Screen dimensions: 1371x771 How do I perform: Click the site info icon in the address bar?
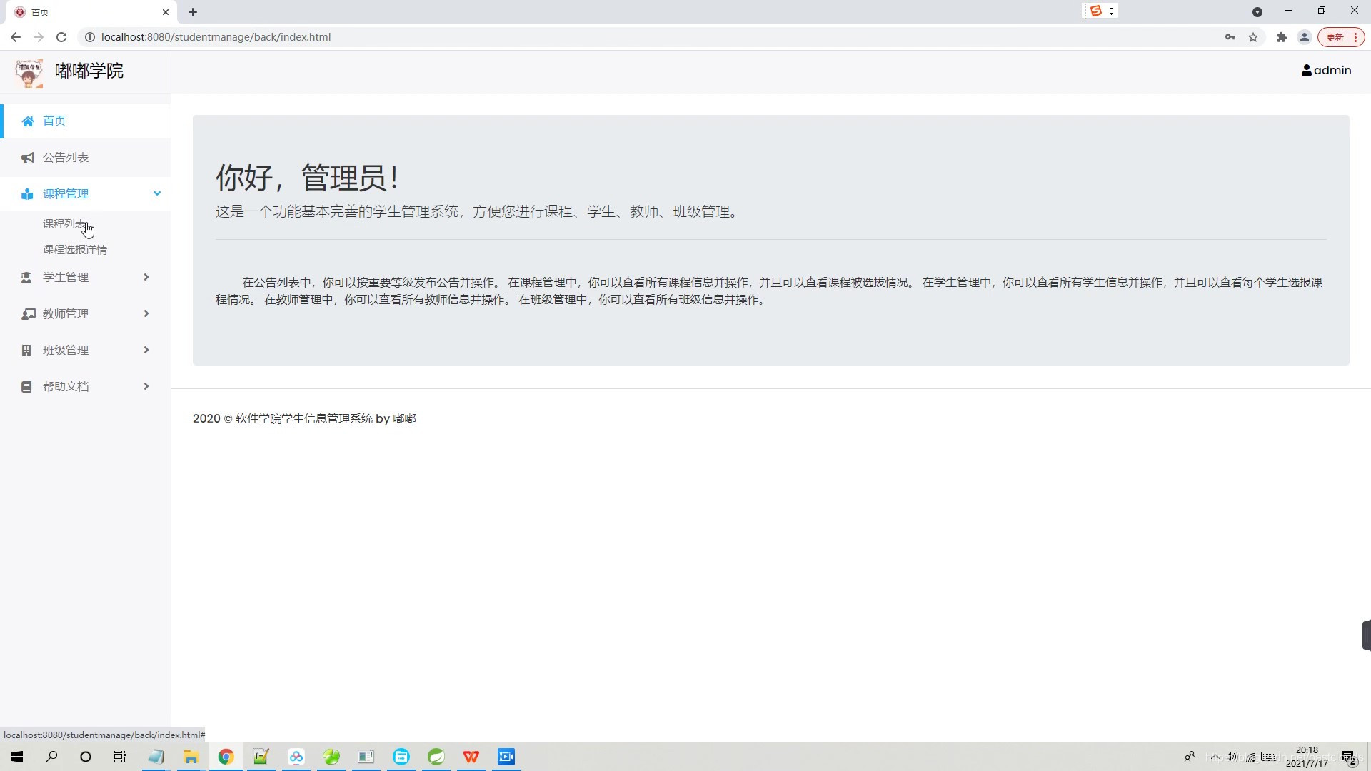[x=90, y=37]
